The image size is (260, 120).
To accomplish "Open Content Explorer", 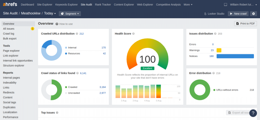I will 124,5.
